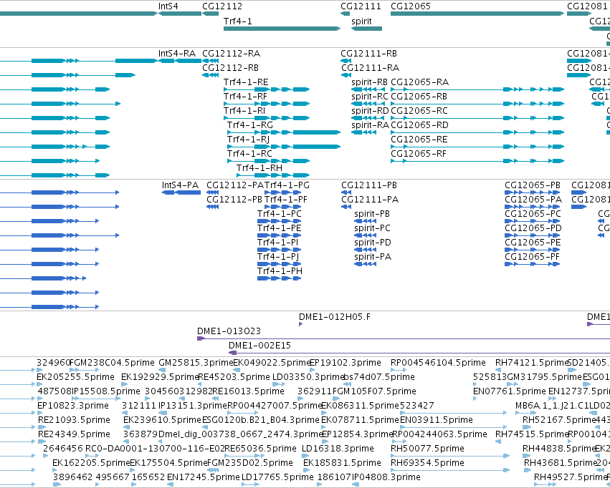Select the CG12112 gene feature
The height and width of the screenshot is (488, 610).
point(211,14)
